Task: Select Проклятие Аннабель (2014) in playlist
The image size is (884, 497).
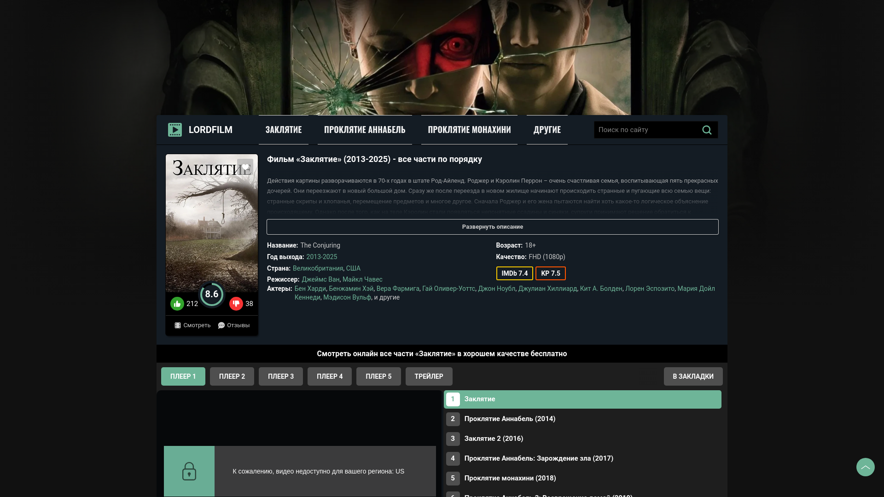Action: coord(582,419)
